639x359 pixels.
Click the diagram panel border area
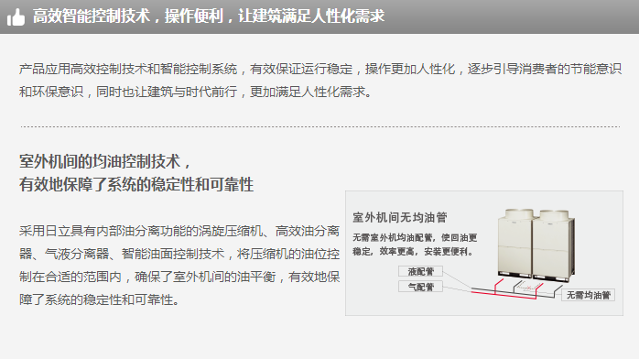pos(484,253)
